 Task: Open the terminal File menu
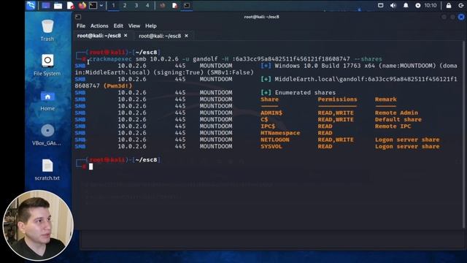coord(81,26)
